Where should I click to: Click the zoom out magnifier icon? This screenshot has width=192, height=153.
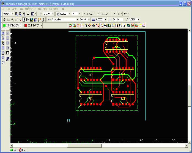point(20,14)
